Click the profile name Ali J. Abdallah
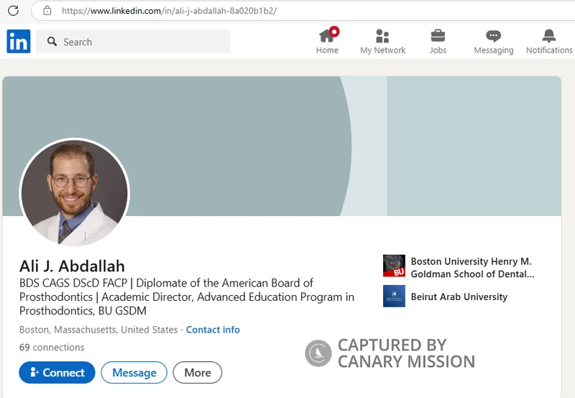 pos(72,266)
